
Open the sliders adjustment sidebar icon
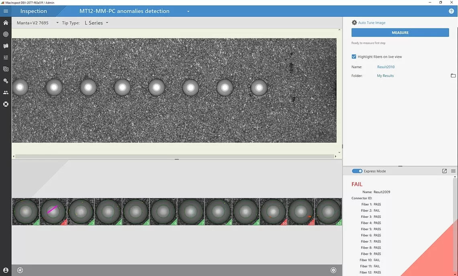click(x=6, y=57)
